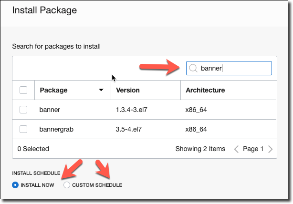Click the Page 1 indicator

coord(253,149)
